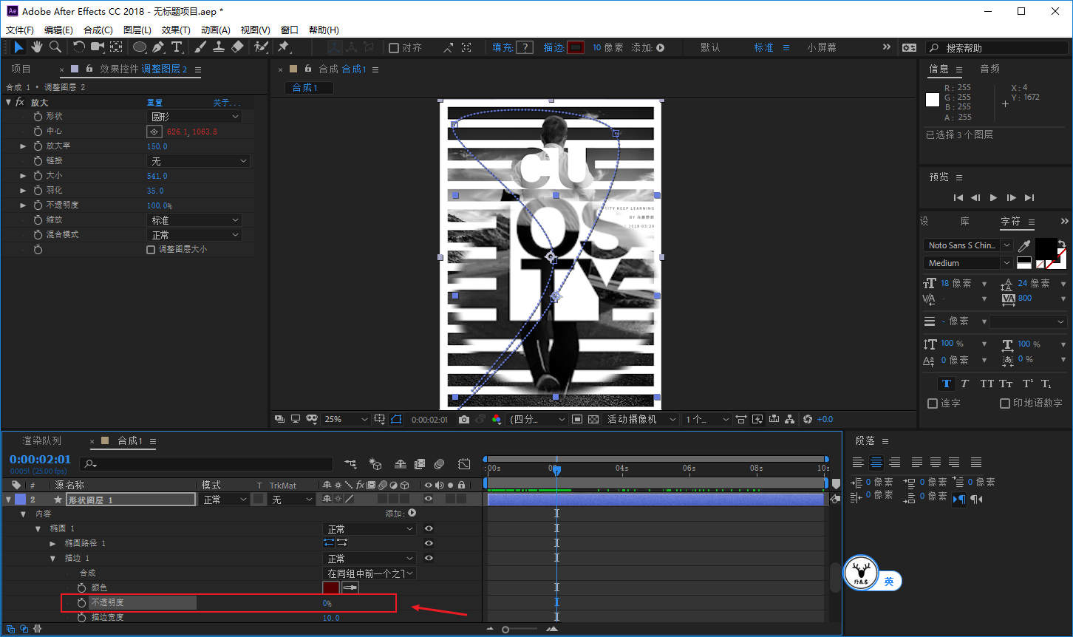Select the Clone Stamp tool
1073x637 pixels.
point(219,47)
